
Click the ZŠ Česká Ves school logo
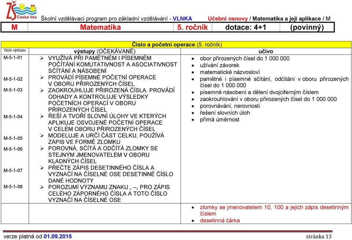pos(21,10)
